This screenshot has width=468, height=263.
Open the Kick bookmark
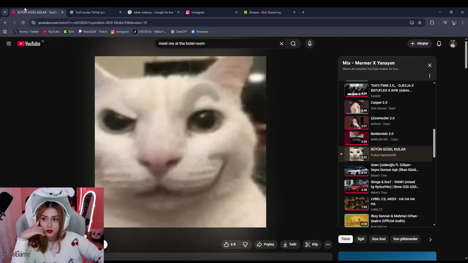(69, 32)
